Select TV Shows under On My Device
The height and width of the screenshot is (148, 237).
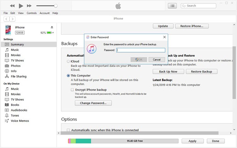tap(29, 100)
